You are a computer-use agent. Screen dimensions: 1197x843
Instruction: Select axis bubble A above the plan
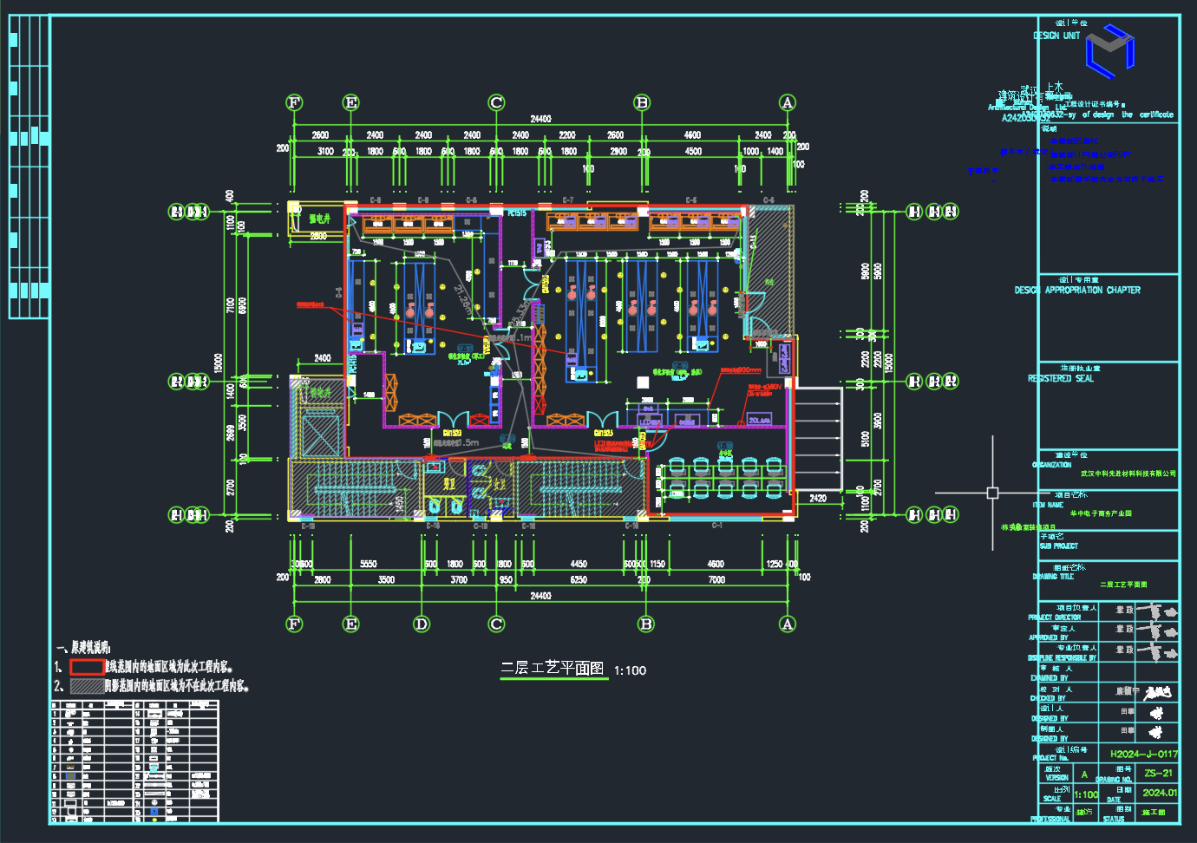[x=787, y=102]
